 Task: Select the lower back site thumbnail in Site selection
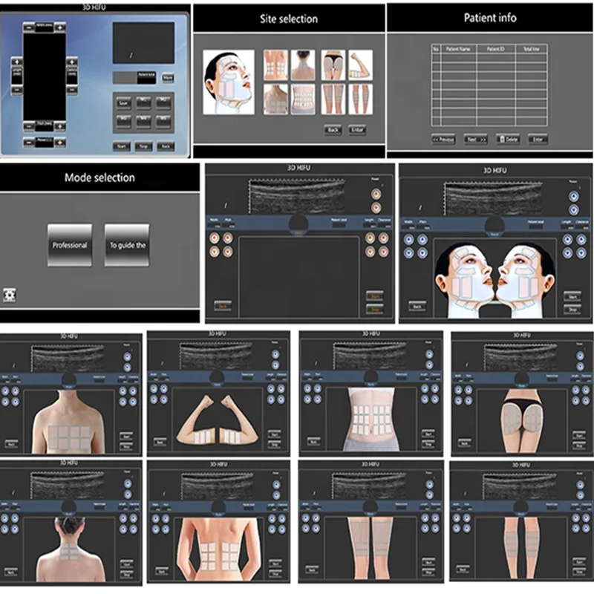click(x=275, y=65)
